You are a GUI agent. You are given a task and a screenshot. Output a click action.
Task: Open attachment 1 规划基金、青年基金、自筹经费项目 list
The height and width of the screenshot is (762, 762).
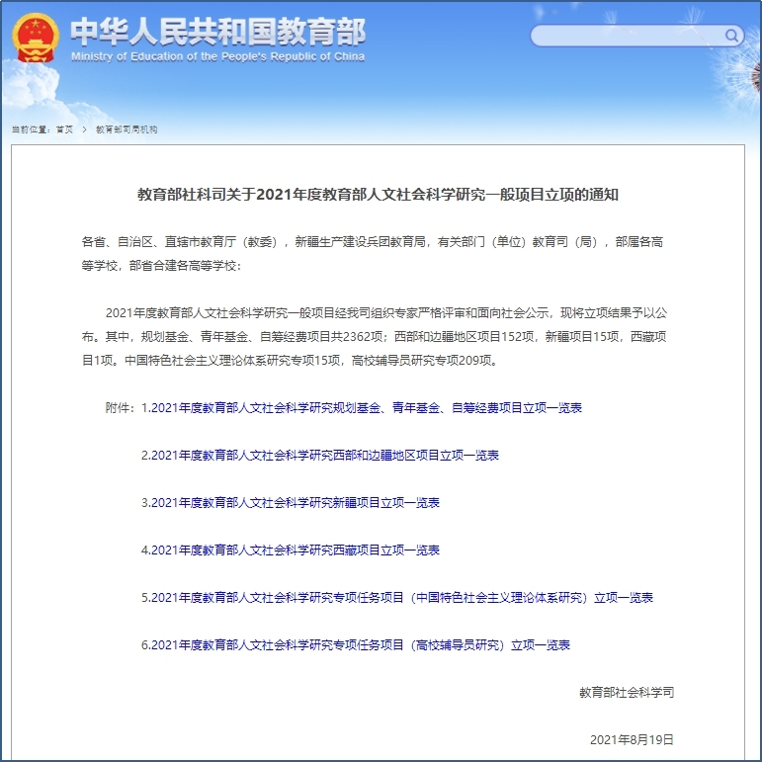(362, 408)
